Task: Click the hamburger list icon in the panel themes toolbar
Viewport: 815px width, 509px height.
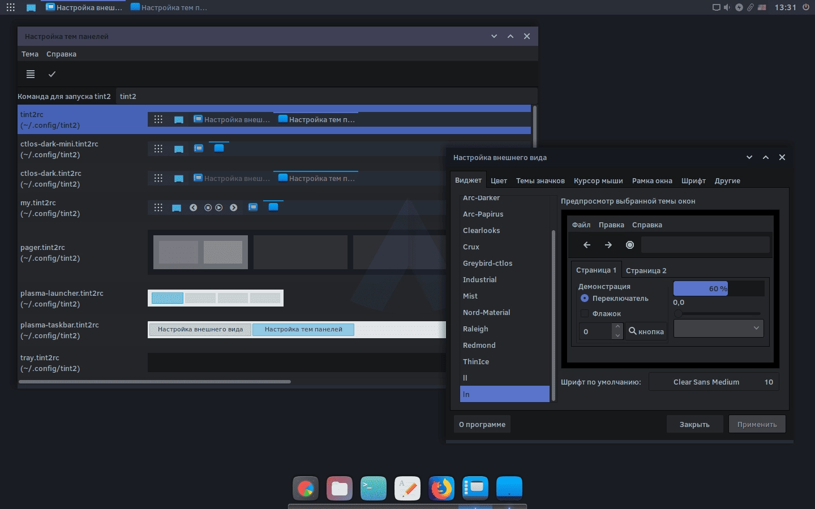Action: [x=31, y=74]
